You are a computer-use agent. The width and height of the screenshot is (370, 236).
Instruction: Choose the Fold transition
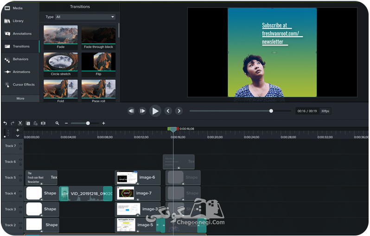61,91
